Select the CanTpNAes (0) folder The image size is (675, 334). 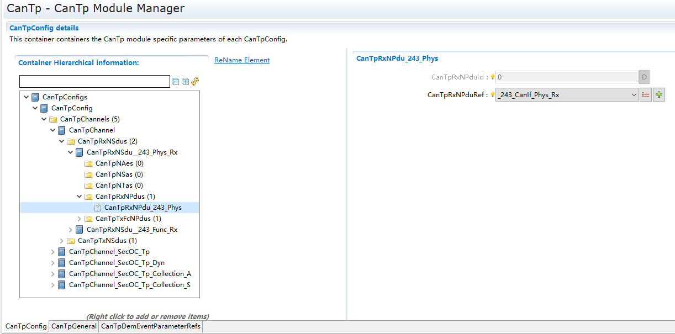tap(119, 163)
